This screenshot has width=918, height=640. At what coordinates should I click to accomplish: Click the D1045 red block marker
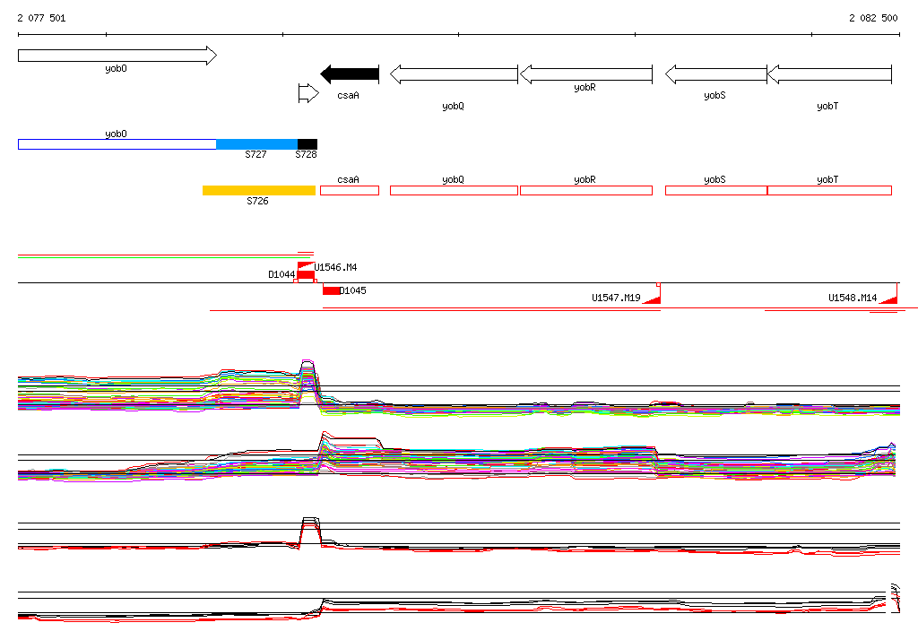(332, 290)
